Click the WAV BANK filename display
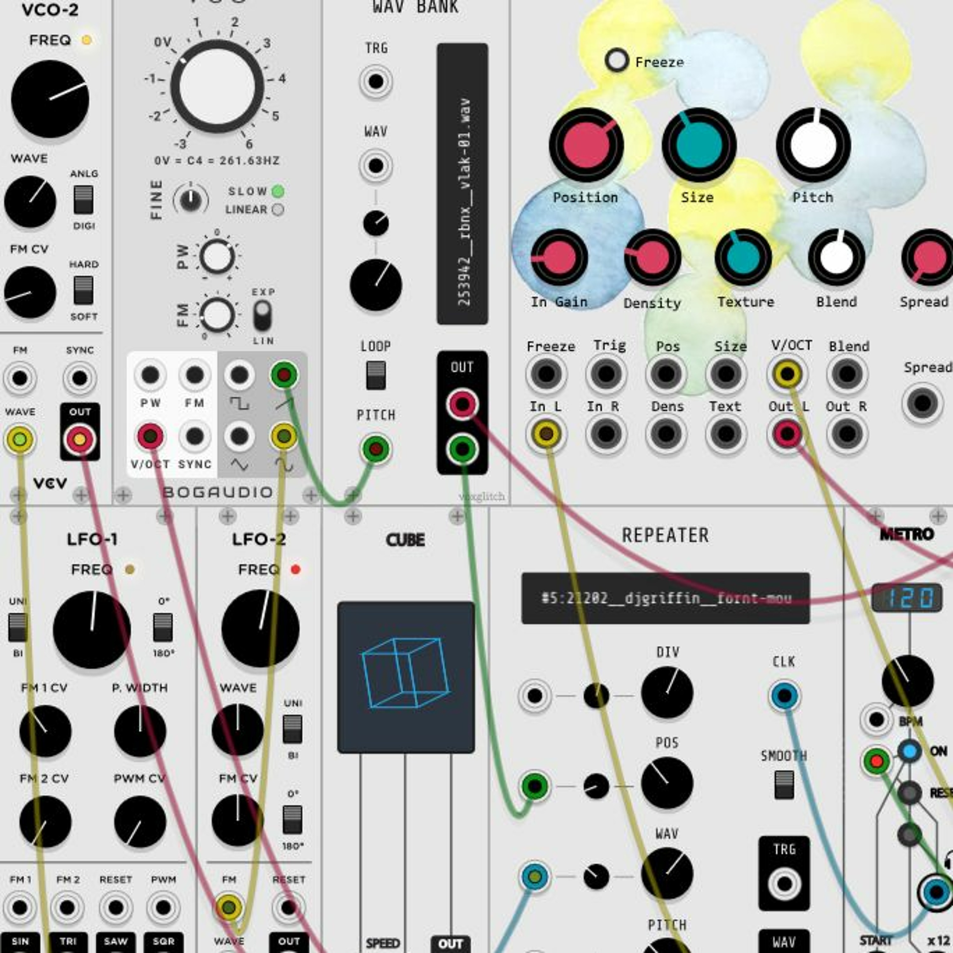The image size is (953, 953). [462, 184]
